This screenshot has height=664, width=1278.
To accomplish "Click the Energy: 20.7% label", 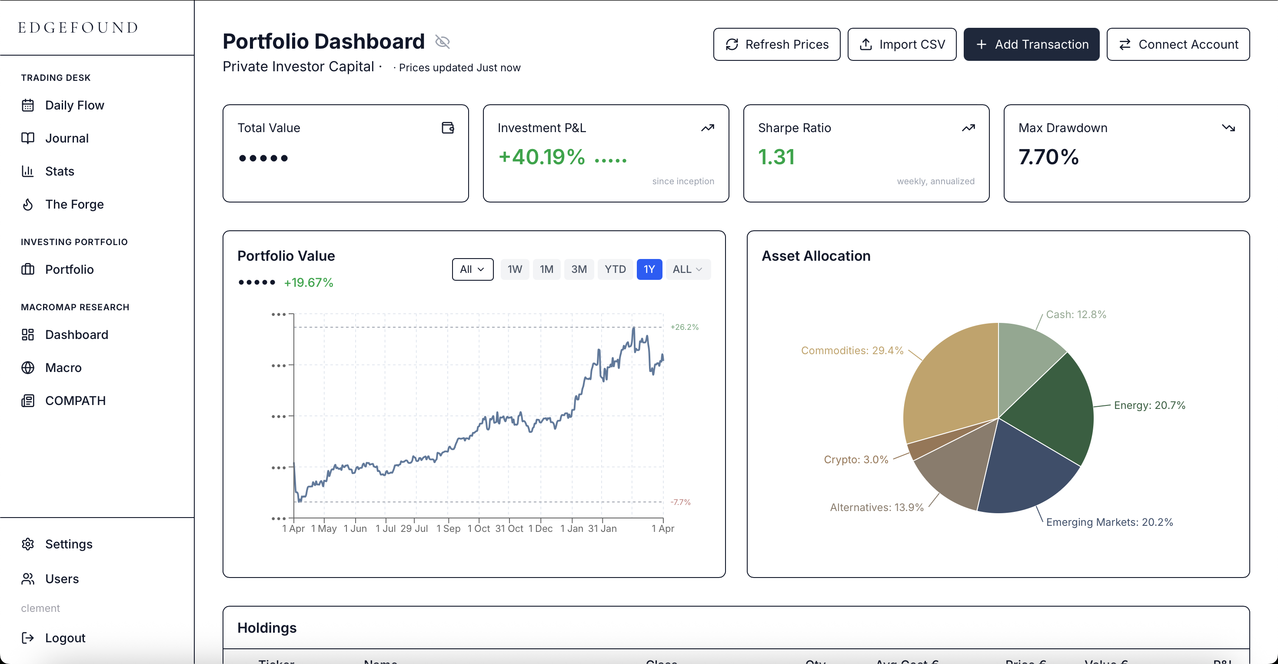I will pyautogui.click(x=1149, y=405).
